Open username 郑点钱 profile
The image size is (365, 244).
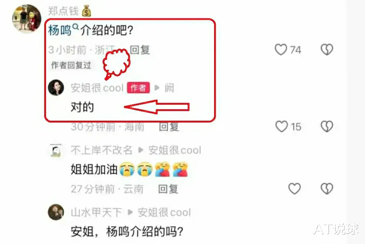[x=63, y=11]
